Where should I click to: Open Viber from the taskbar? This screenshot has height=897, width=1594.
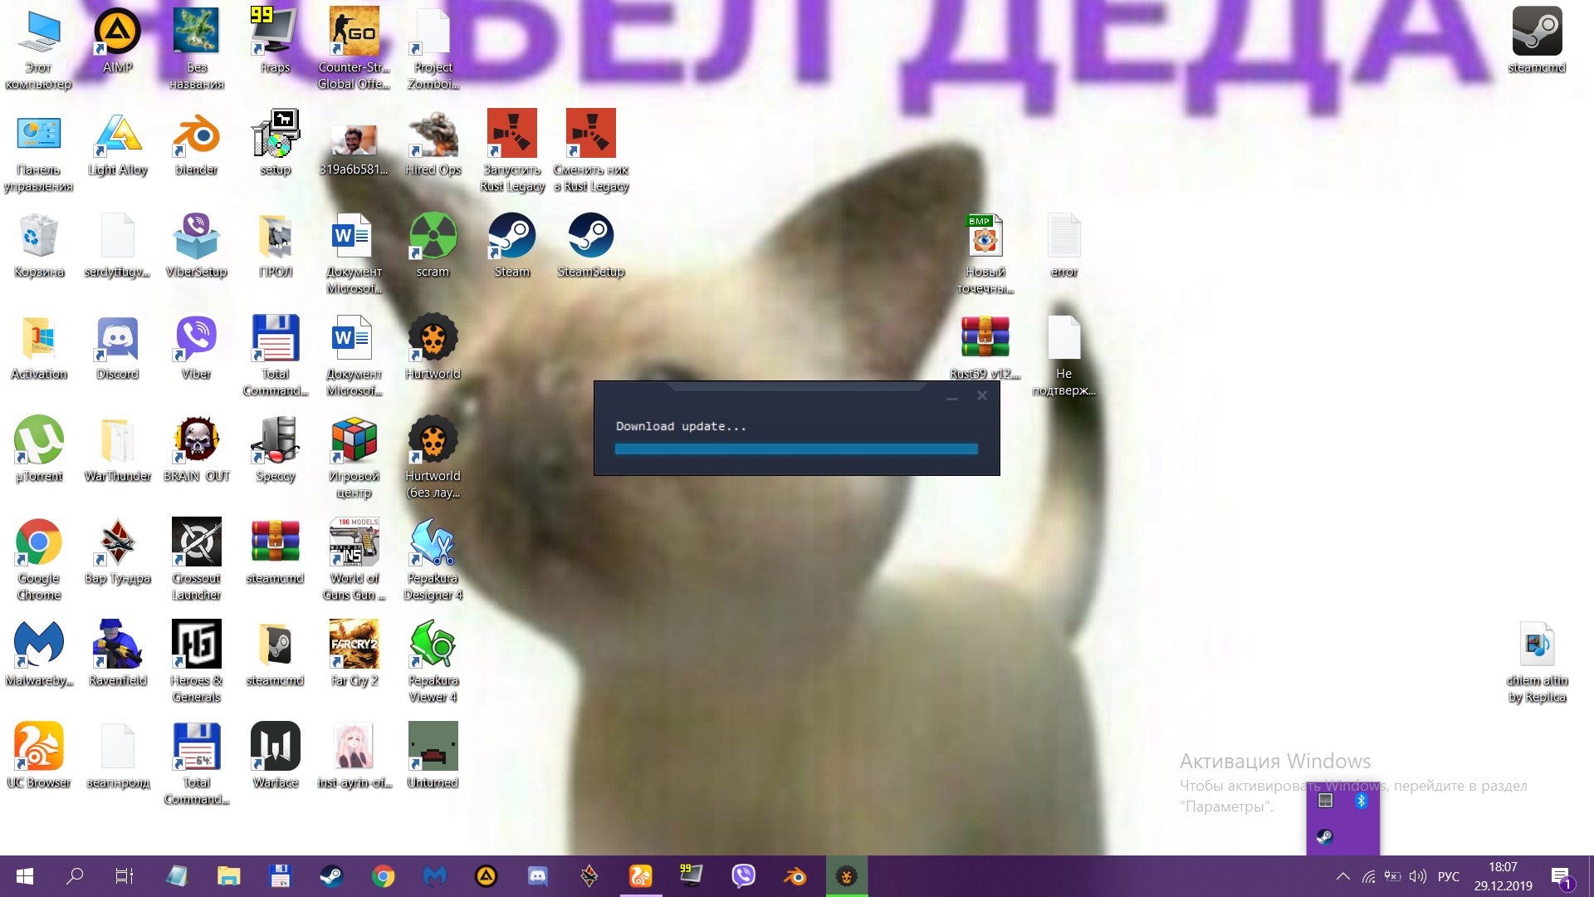[743, 876]
